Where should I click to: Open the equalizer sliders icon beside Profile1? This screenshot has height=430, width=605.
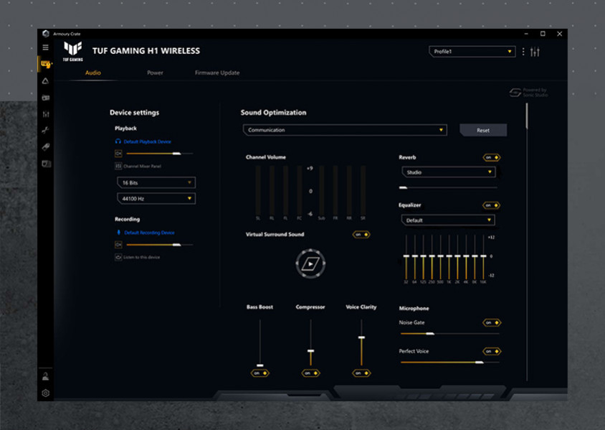coord(535,52)
